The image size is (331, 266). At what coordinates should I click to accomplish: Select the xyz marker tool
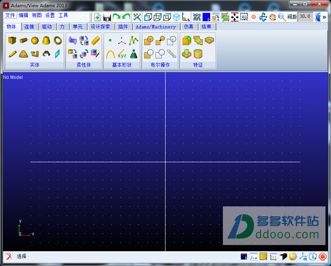click(x=122, y=54)
